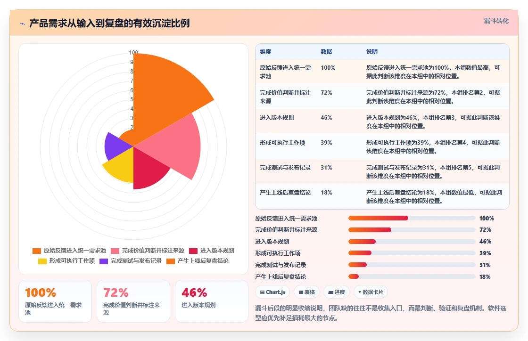The width and height of the screenshot is (528, 341).
Task: Click the page title 产品需求从输入到复盘的有效沉淀比例
Action: [109, 23]
